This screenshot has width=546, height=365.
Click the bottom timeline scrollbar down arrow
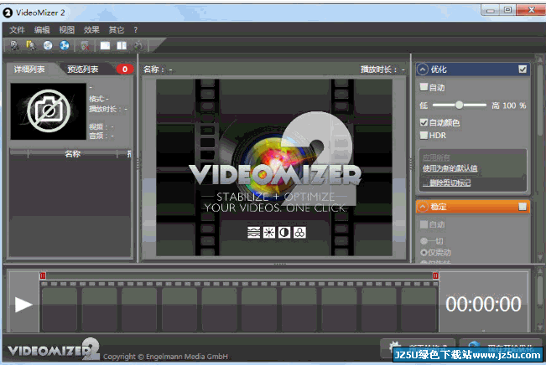point(540,327)
